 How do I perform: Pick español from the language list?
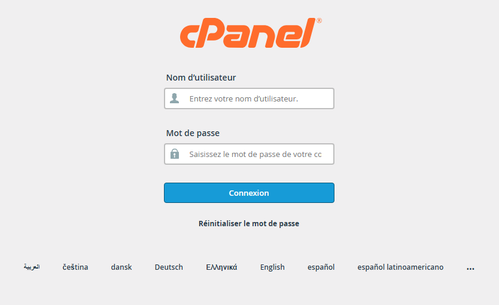click(x=321, y=267)
